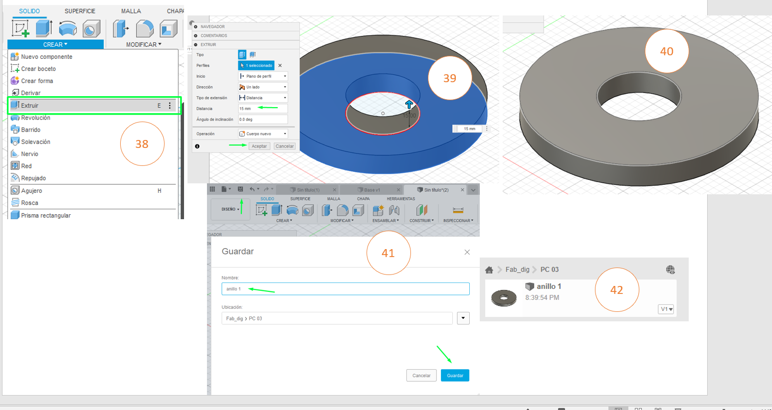Click Measure ruler icon under INSPECCIONAR

point(458,210)
